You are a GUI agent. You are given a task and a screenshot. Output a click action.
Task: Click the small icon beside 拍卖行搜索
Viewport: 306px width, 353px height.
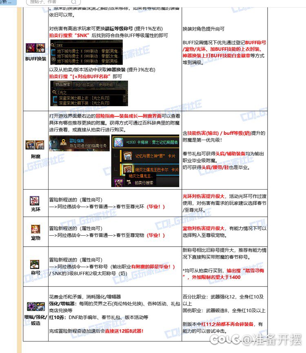point(129,183)
